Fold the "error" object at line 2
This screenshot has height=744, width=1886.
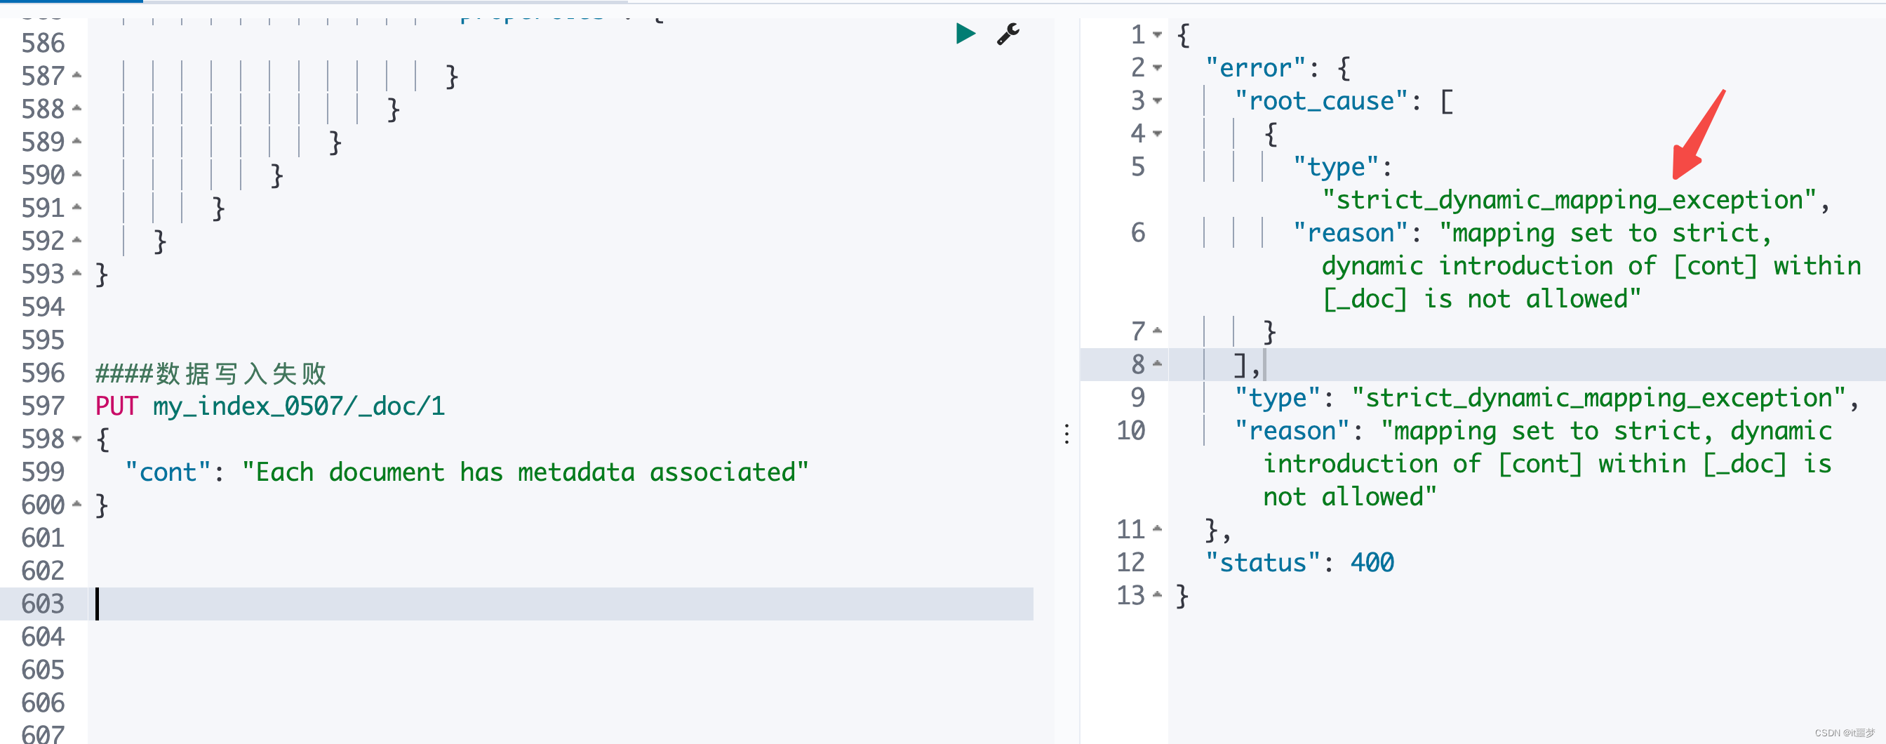point(1157,67)
